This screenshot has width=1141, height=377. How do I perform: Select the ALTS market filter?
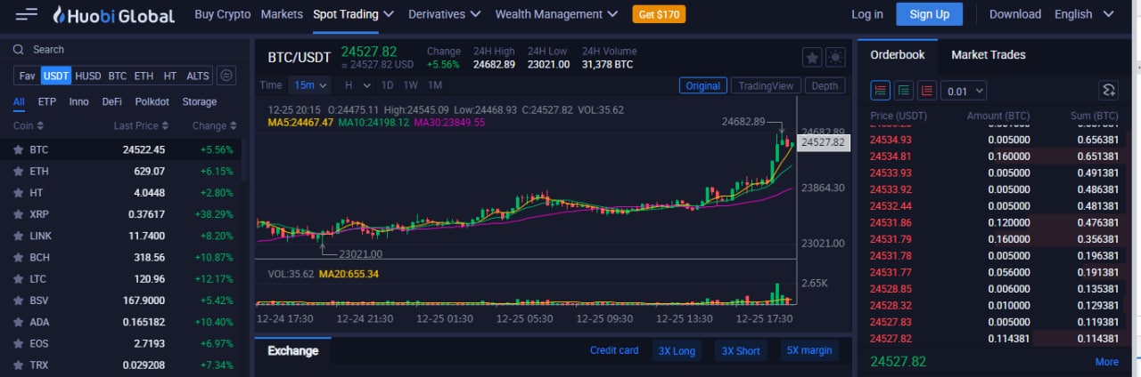[198, 76]
